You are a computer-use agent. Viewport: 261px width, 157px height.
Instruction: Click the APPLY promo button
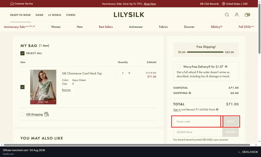point(231,121)
